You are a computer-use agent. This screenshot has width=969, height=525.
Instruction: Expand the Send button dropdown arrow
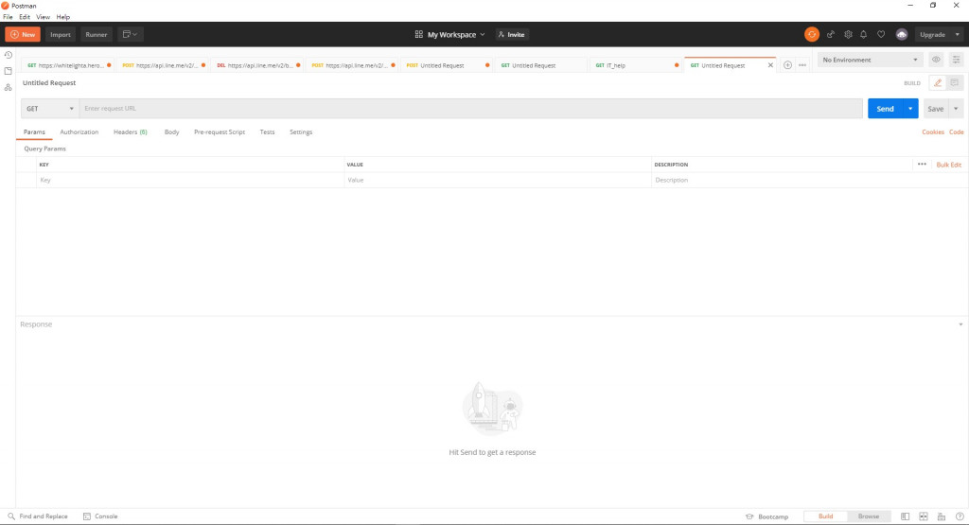tap(910, 109)
